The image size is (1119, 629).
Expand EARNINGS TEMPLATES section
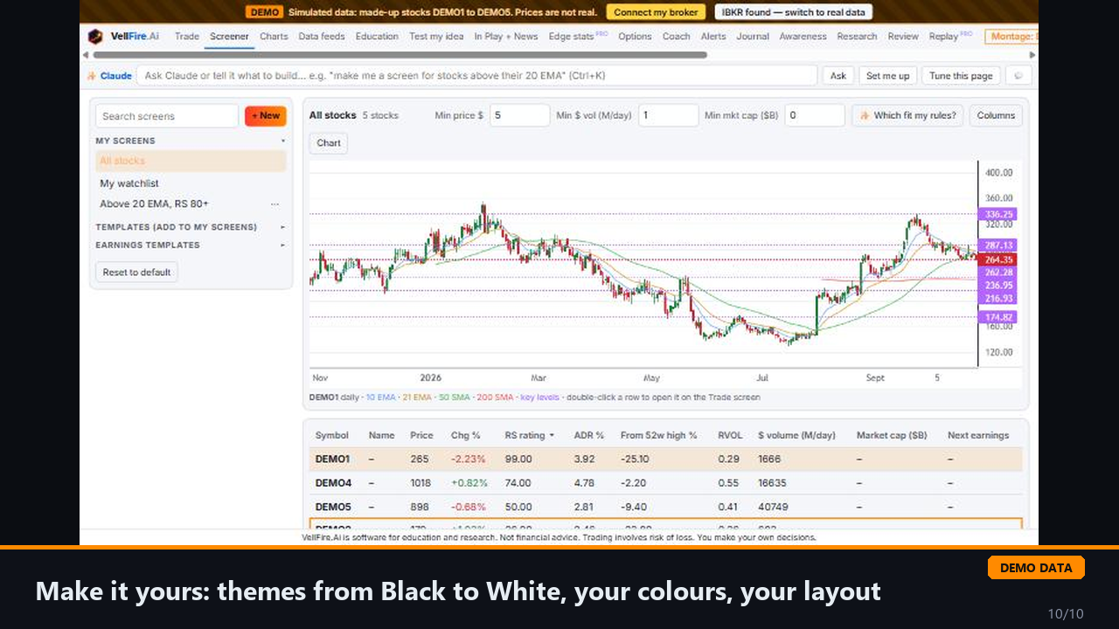pos(282,245)
